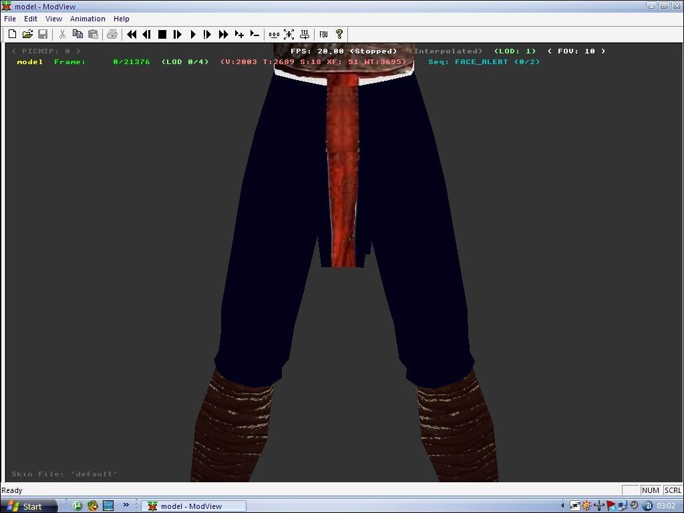Click the FOV toolbar button

point(323,34)
